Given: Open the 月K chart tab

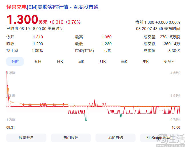Looking at the screenshot, I should tap(103, 61).
